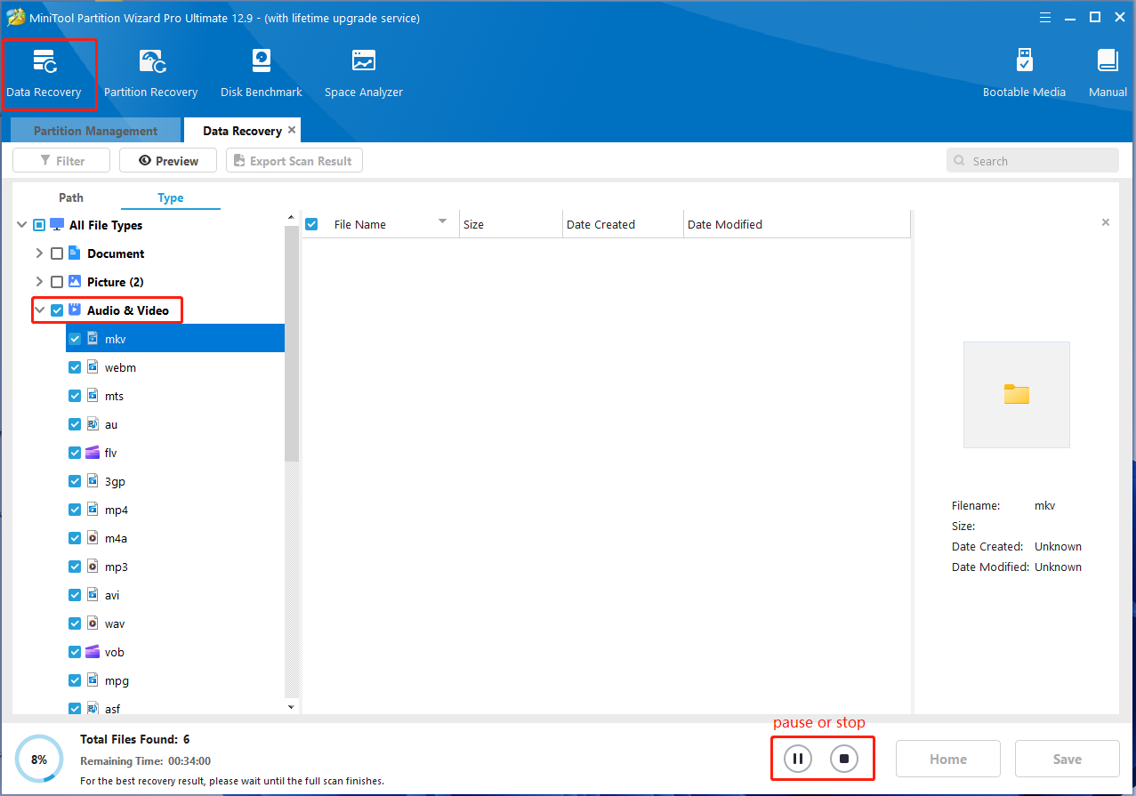The image size is (1136, 796).
Task: Open the Manual book icon
Action: coord(1108,61)
